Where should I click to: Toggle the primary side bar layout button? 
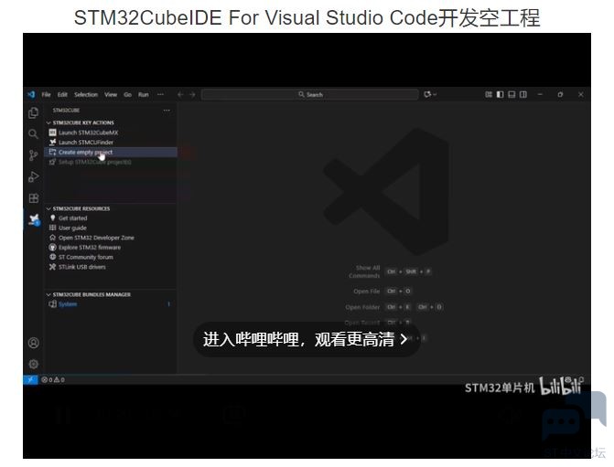(500, 94)
